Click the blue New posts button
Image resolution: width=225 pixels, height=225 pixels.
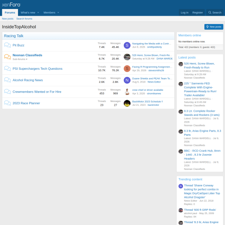click(x=214, y=27)
